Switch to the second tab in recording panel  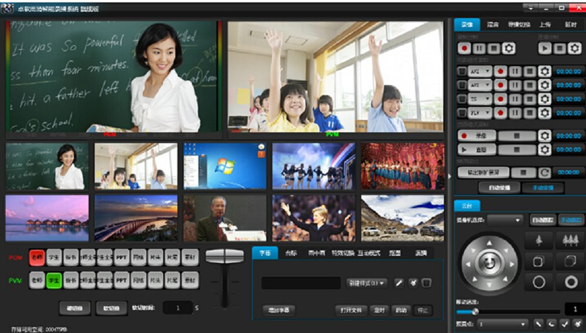(493, 25)
